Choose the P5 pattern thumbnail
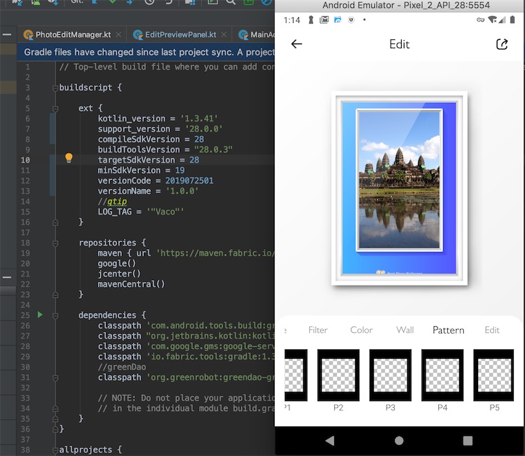The image size is (525, 456). click(493, 375)
